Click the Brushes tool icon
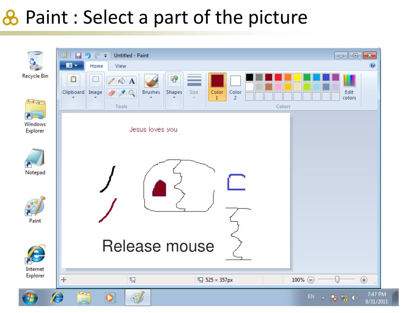Viewport: 417px width, 313px height. click(151, 81)
